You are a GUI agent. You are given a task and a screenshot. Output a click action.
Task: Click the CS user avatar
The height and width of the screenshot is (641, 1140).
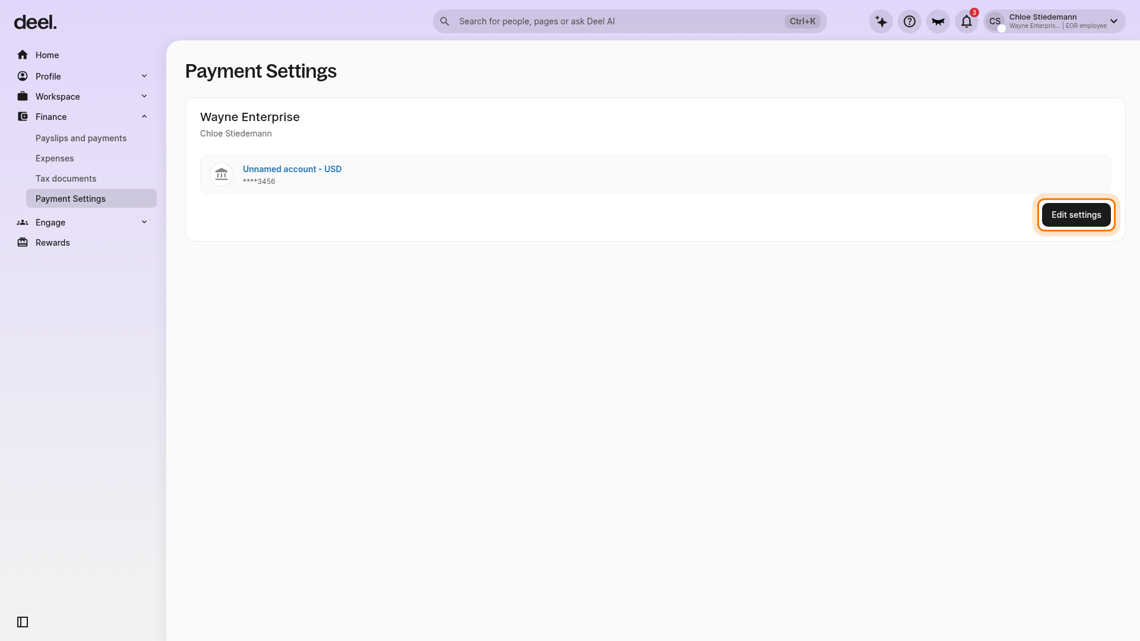coord(995,21)
